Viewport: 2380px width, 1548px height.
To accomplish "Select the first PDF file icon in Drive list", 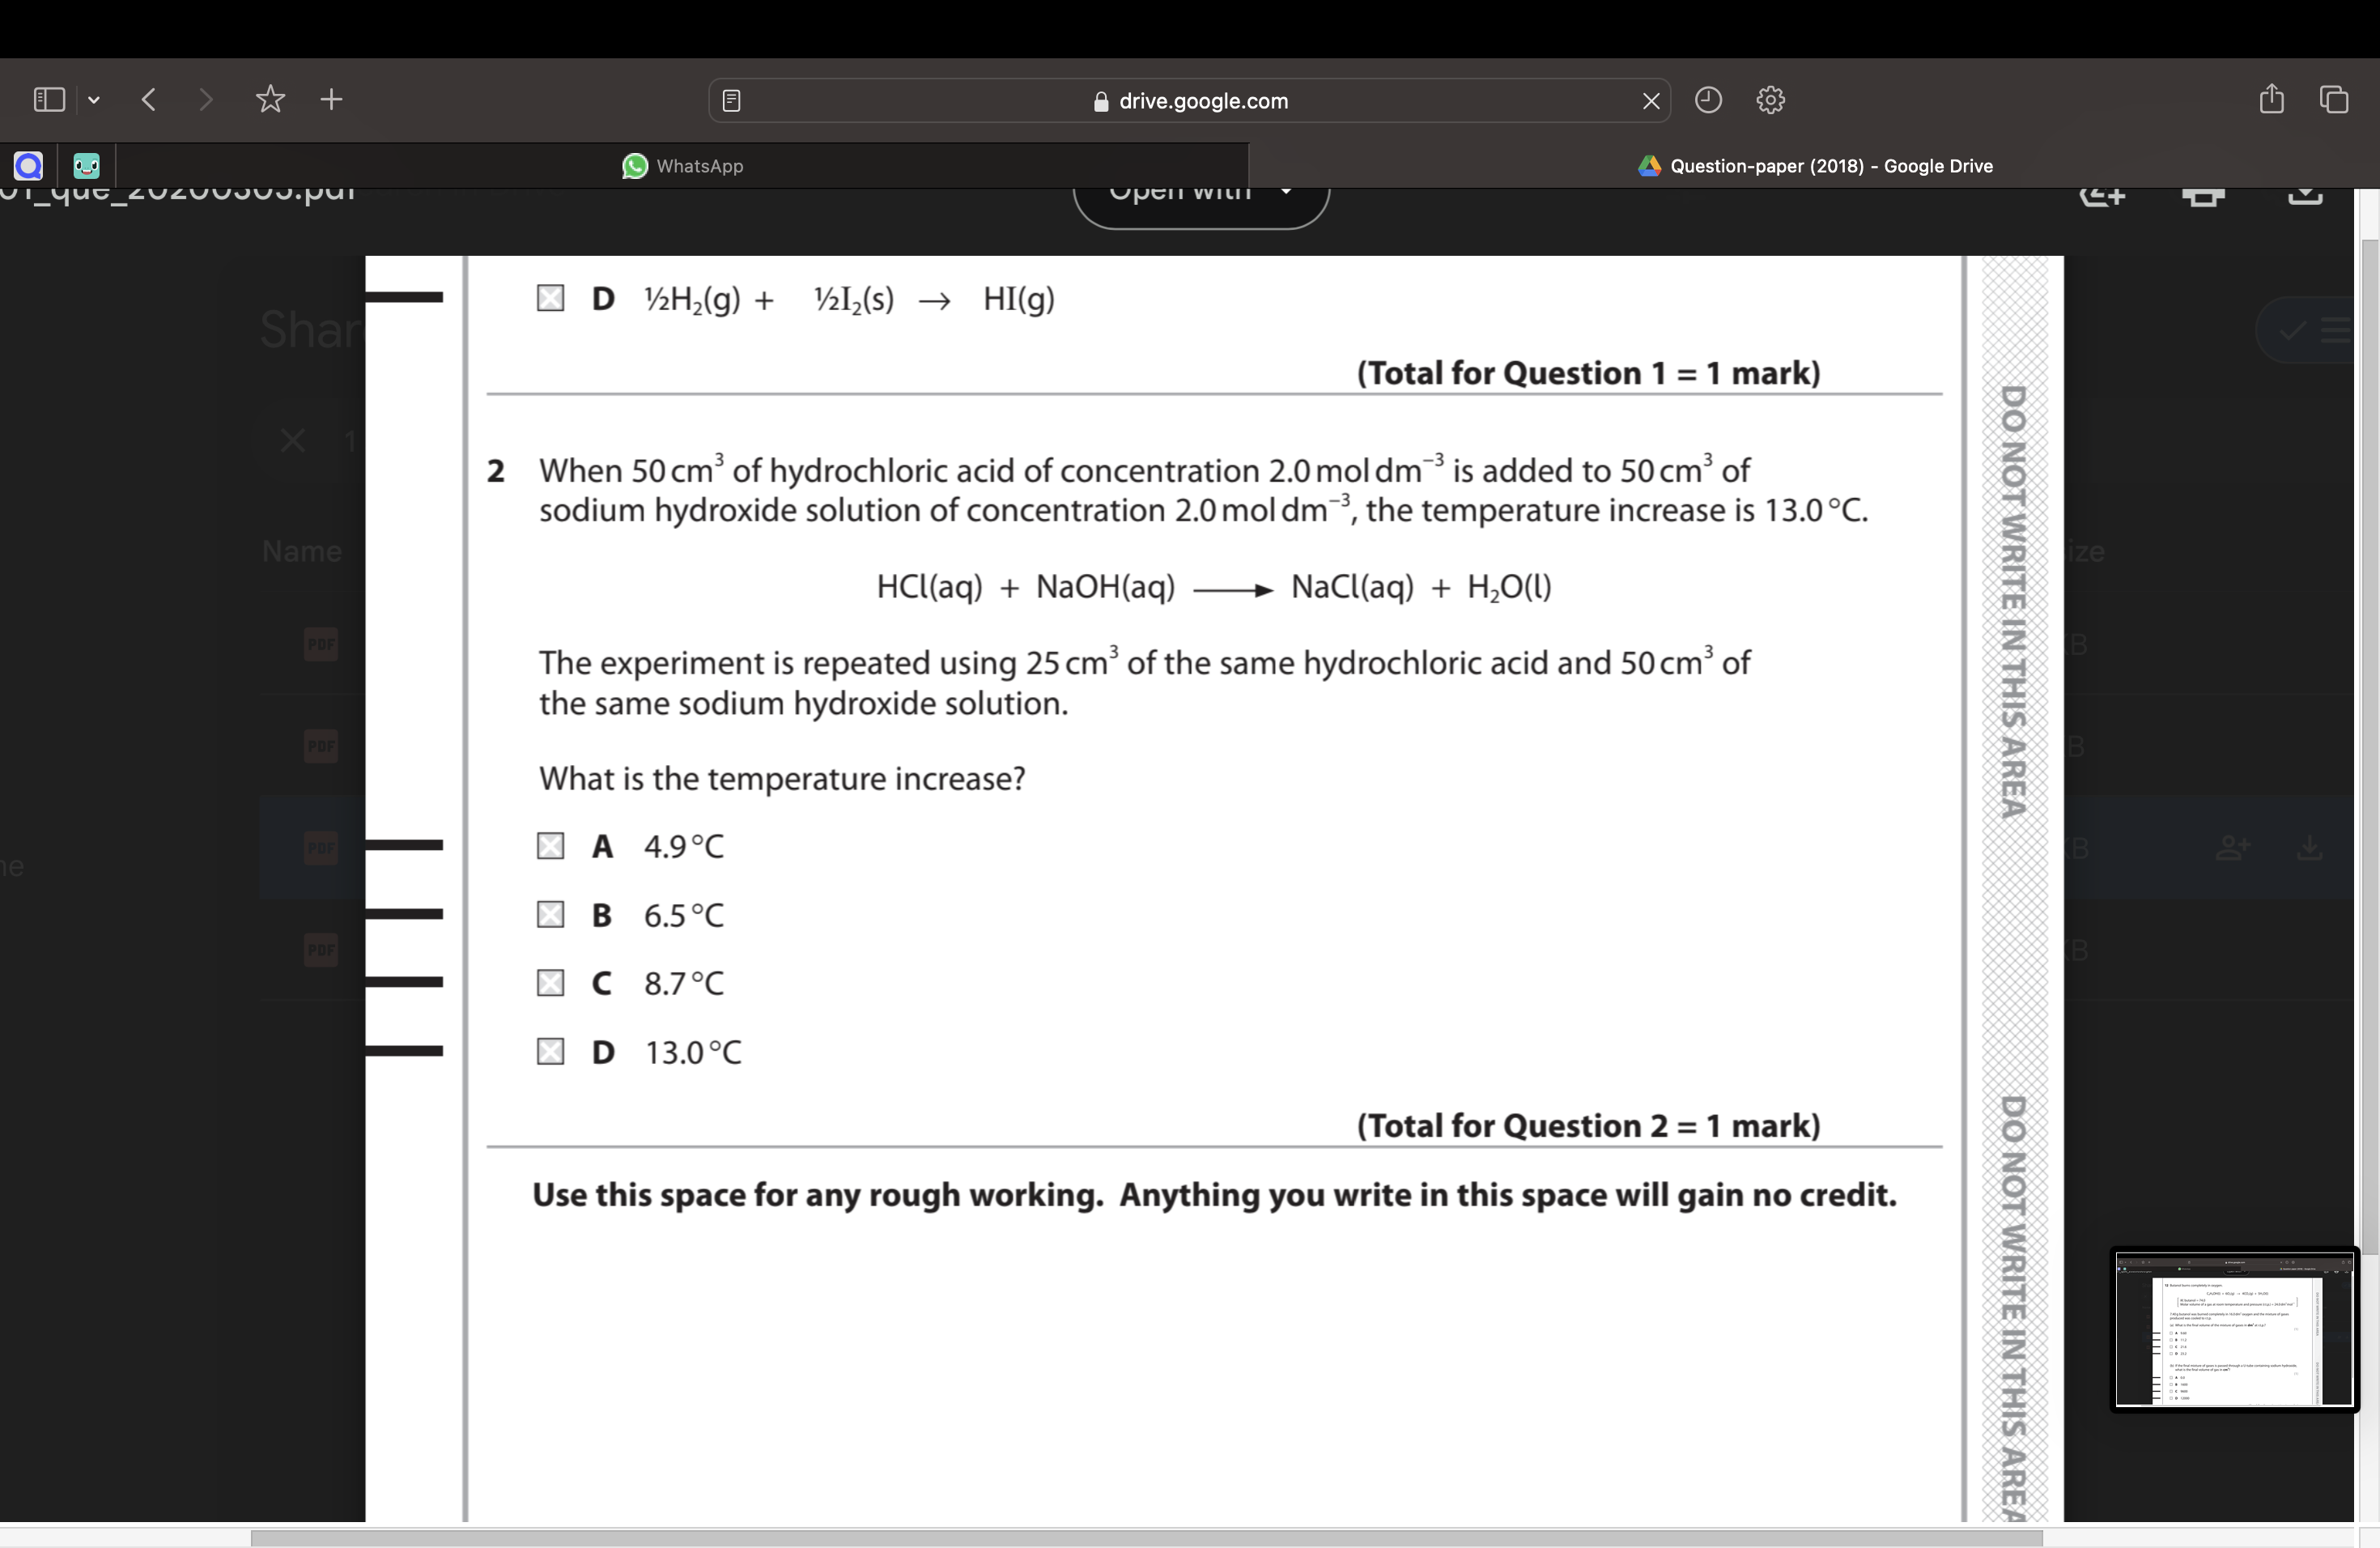I will coord(321,643).
